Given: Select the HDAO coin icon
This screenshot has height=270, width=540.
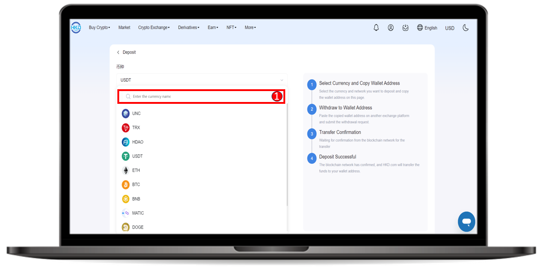Looking at the screenshot, I should pyautogui.click(x=126, y=142).
